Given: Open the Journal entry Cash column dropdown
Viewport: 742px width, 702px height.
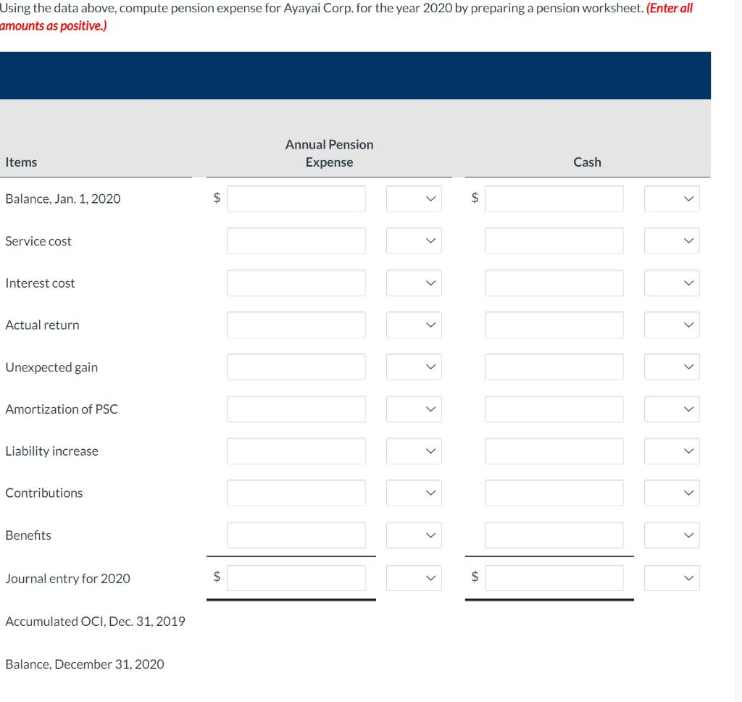Looking at the screenshot, I should pos(672,577).
